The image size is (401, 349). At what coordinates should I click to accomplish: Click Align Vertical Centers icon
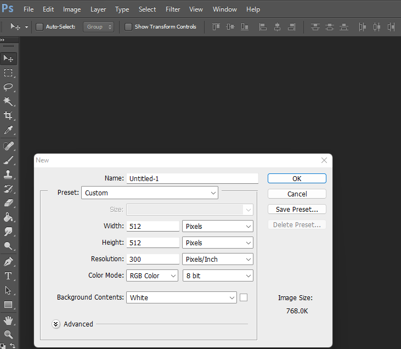230,26
